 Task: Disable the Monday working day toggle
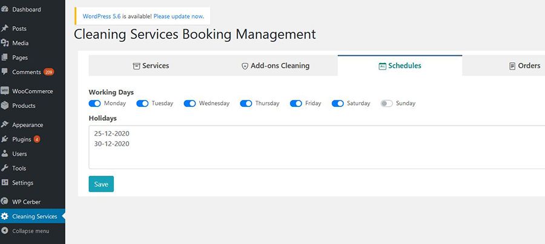[x=94, y=103]
